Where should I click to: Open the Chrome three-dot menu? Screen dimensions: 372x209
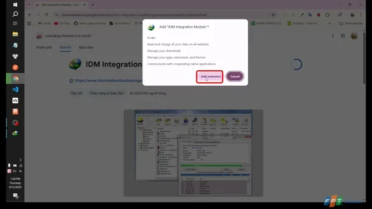[361, 15]
